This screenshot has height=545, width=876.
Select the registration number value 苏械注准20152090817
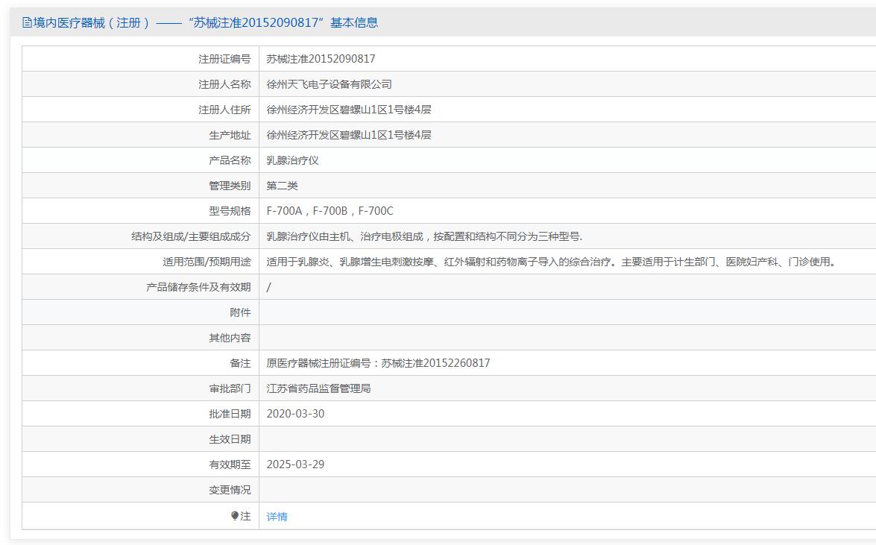pyautogui.click(x=321, y=59)
